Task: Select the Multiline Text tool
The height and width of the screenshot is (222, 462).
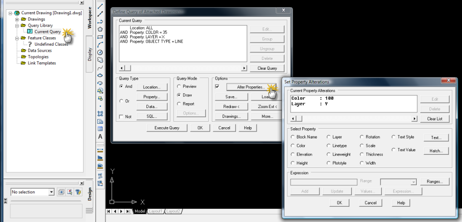Action: tap(100, 137)
